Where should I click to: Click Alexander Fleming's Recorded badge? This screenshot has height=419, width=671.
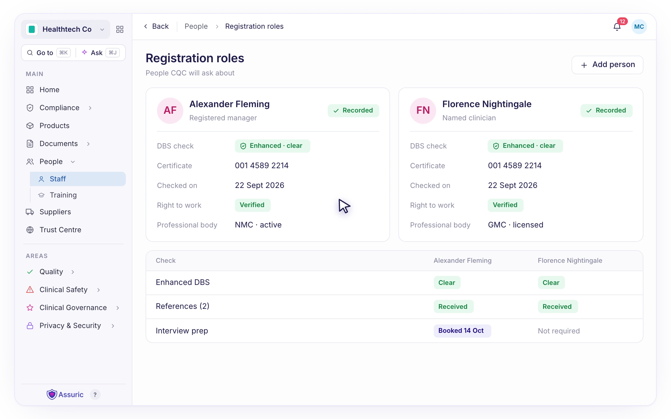353,110
